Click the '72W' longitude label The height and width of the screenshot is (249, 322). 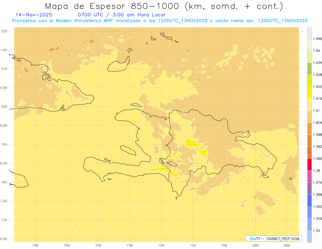161,245
